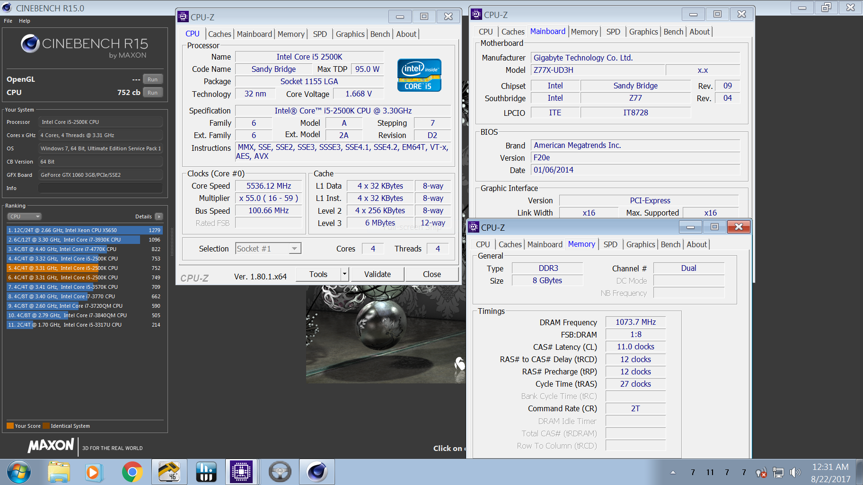Click the DRAM Frequency 1073.7 MHz value
This screenshot has width=863, height=485.
[x=635, y=322]
